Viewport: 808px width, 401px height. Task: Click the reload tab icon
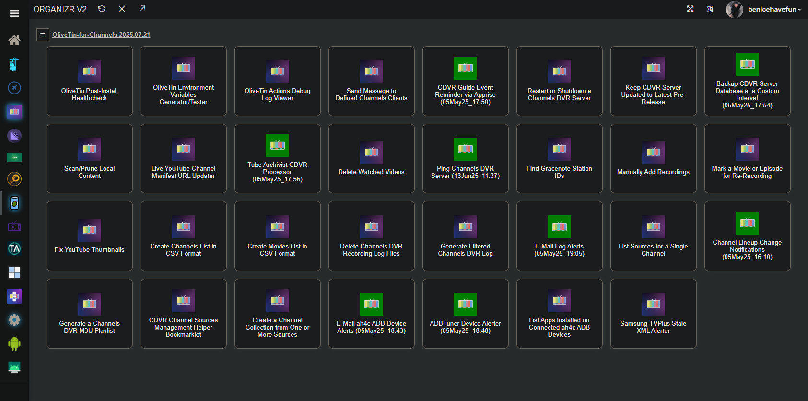pos(102,9)
